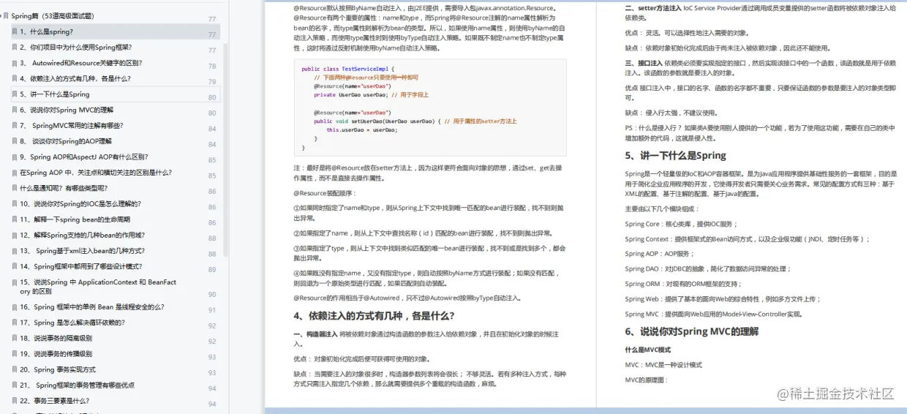
Task: Click the line Spring MVC:提供面向Web应用的Model-View-Controller实现
Action: 713,314
